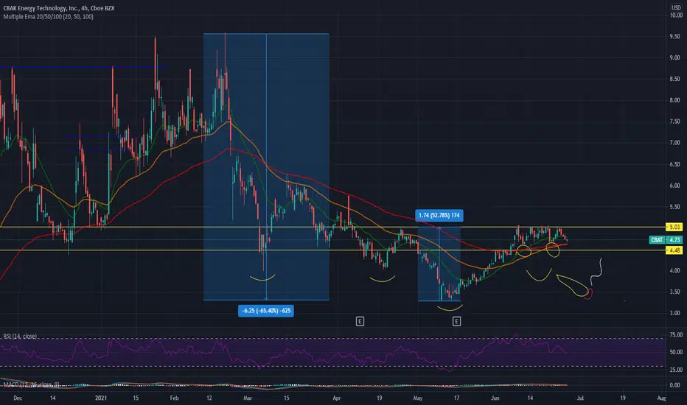
Task: Click the Dec date label
Action: [x=18, y=398]
